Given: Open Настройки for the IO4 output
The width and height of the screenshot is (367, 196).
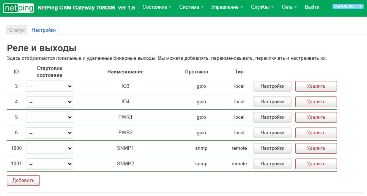Looking at the screenshot, I should tap(272, 102).
